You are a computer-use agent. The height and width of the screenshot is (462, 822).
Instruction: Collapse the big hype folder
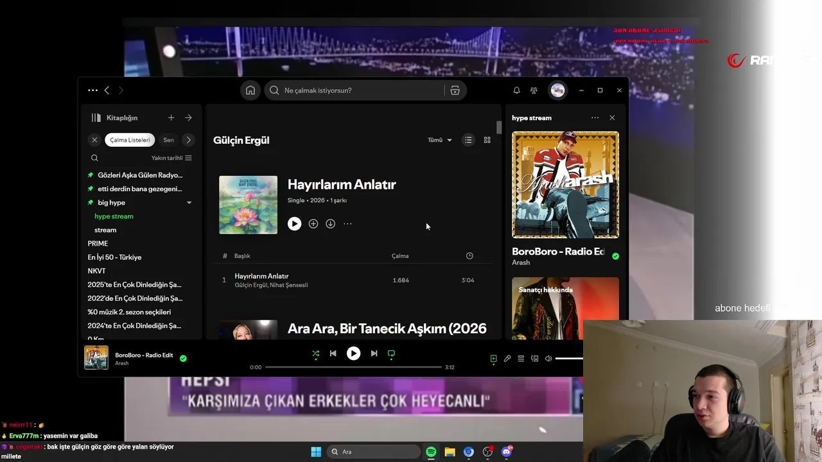189,203
